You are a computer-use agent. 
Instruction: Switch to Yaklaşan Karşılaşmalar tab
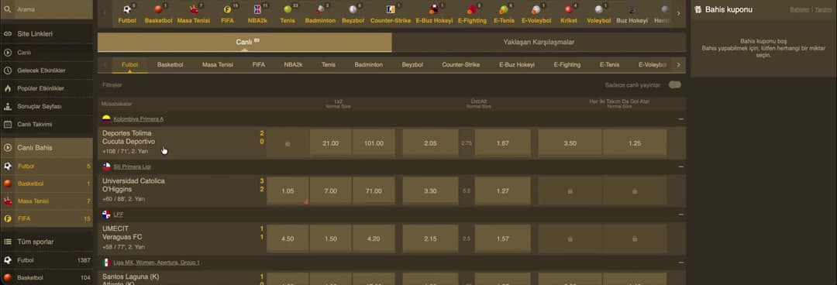tap(539, 42)
